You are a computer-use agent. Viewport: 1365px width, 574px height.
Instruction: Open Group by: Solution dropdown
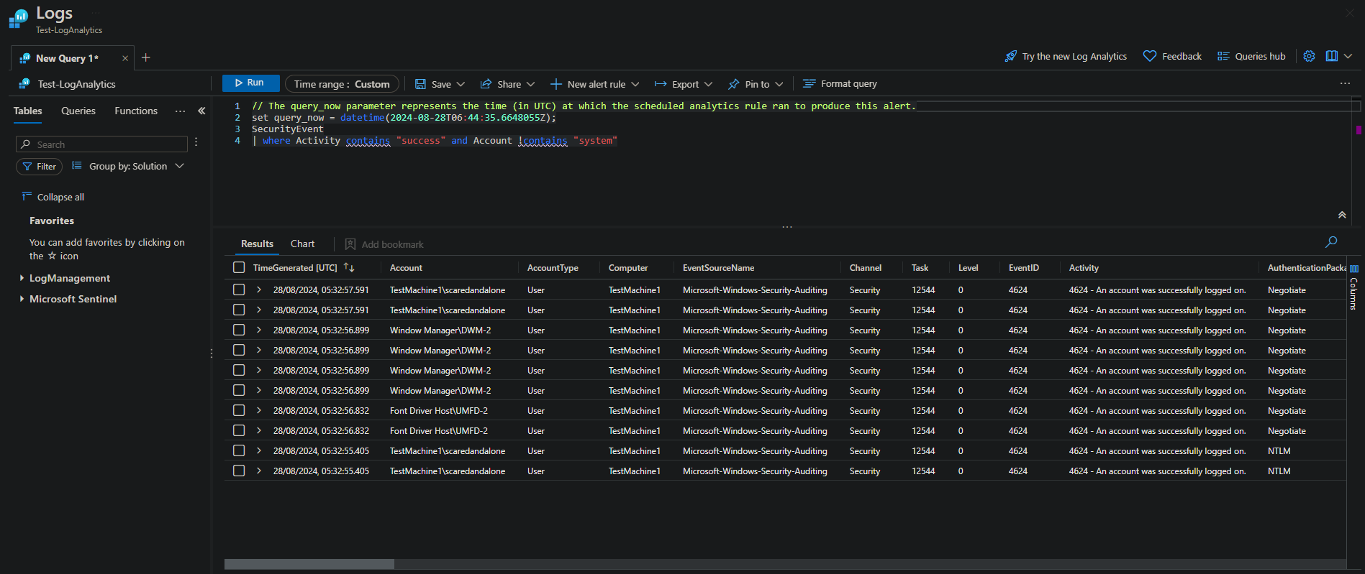point(128,166)
